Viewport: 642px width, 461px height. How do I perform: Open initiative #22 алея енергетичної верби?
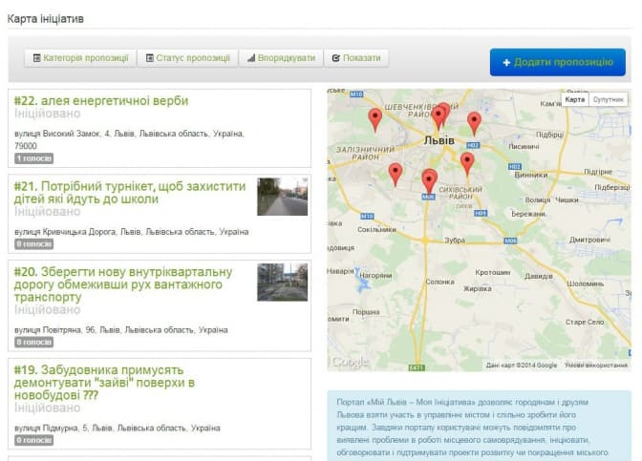[101, 100]
